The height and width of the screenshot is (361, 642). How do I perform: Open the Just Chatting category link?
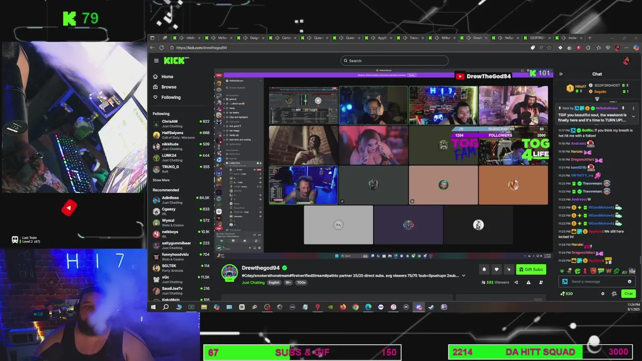[x=253, y=282]
